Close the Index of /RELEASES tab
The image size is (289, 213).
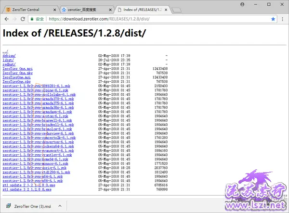(166, 10)
